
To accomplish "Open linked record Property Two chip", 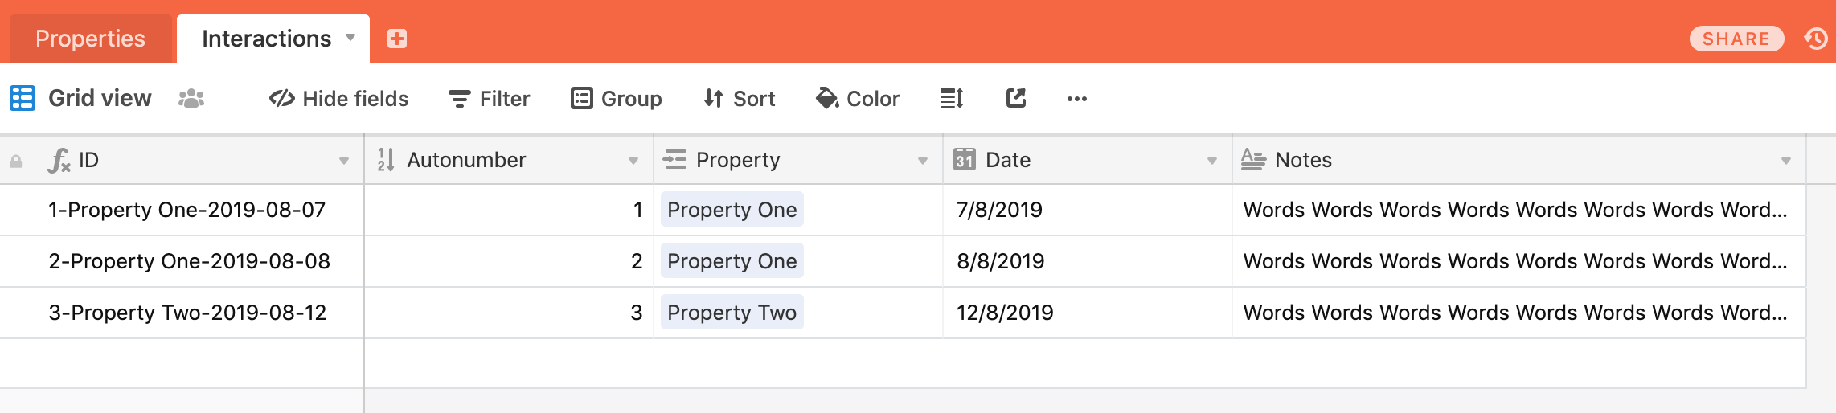I will pos(732,313).
